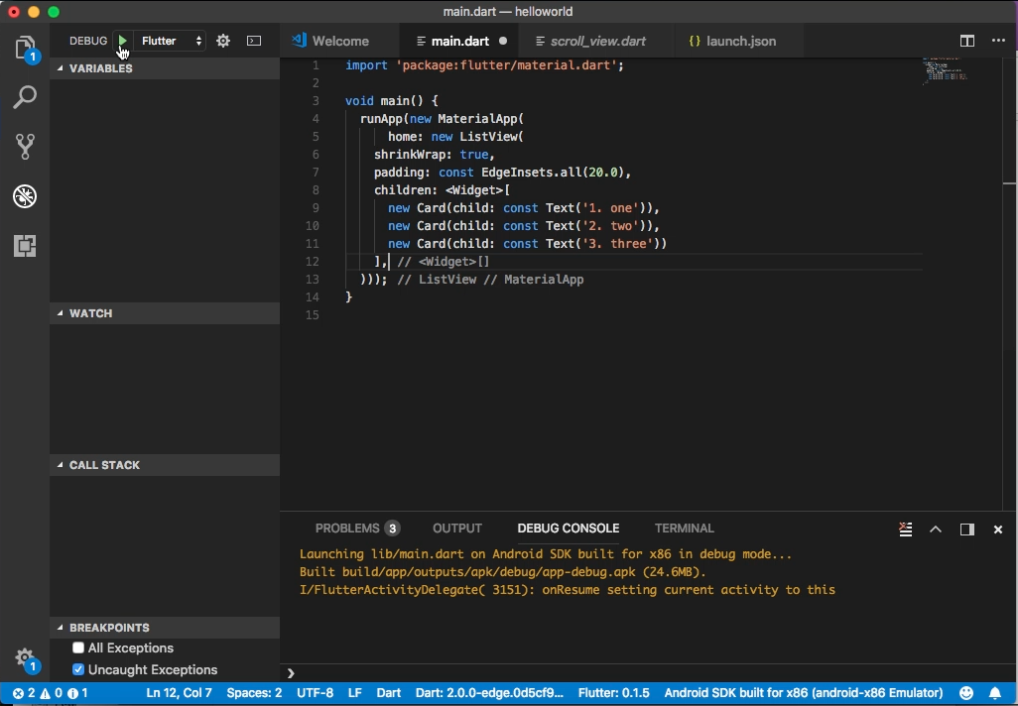
Task: Open the Source Control view
Action: [25, 147]
